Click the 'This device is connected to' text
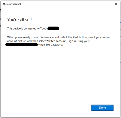 point(23,28)
